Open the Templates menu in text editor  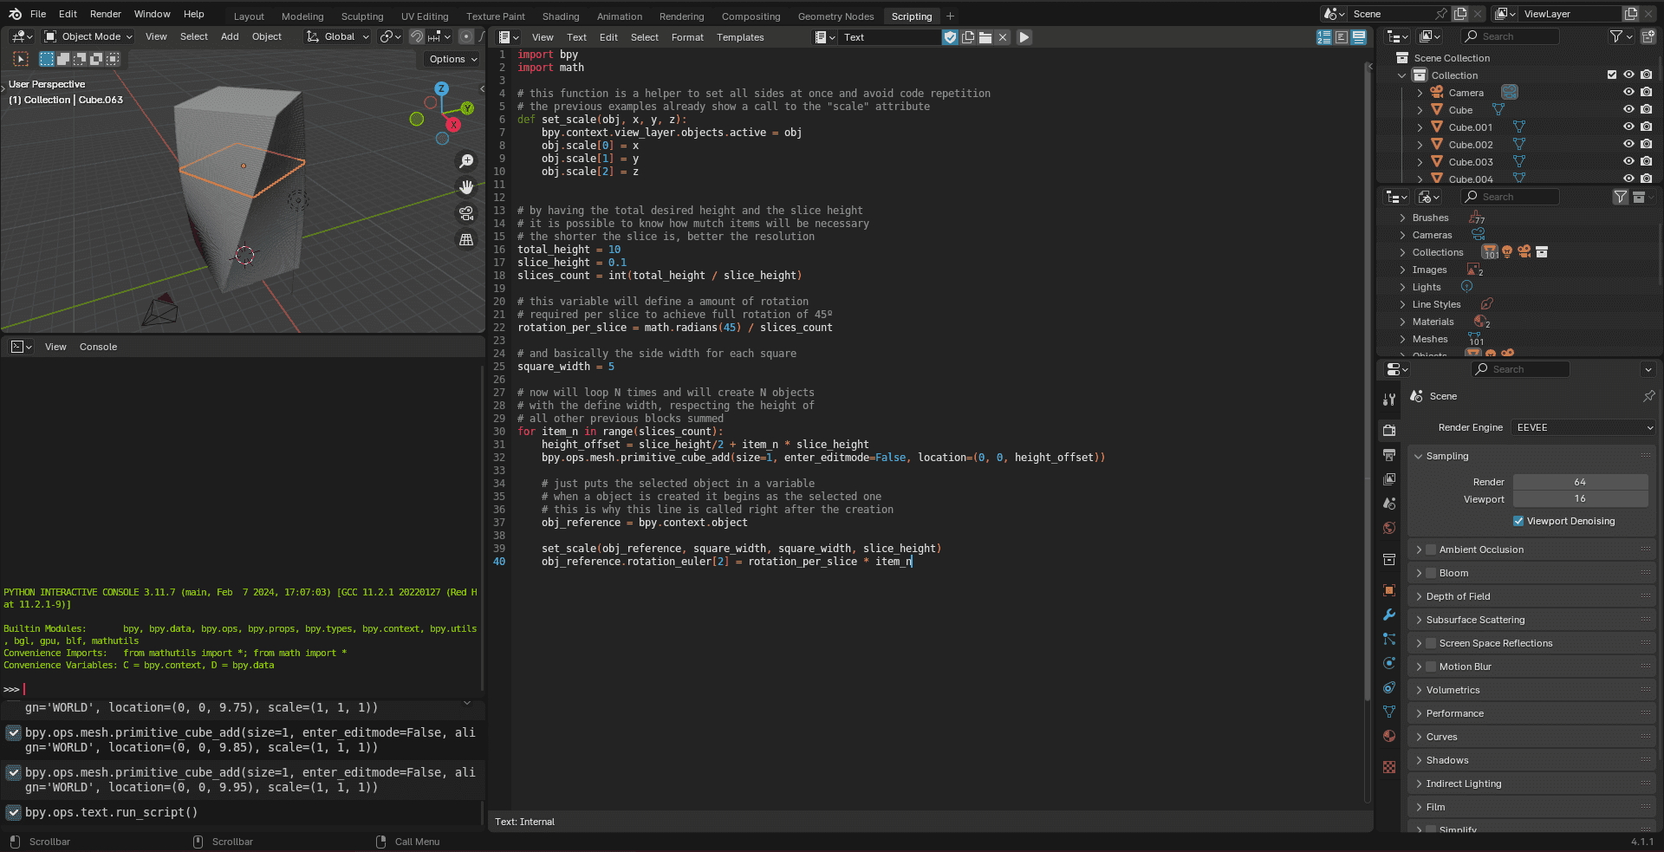(x=739, y=37)
